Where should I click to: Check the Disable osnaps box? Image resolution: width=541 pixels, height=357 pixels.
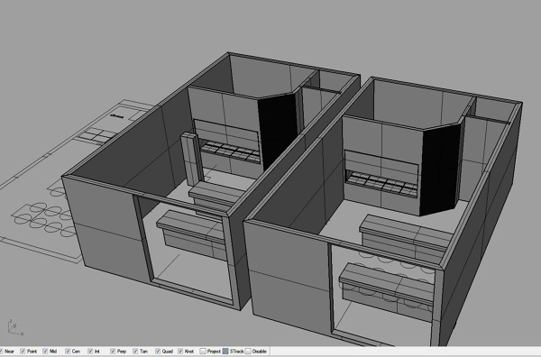click(248, 351)
